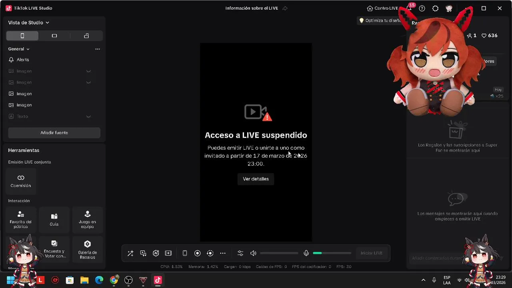Open Favorito del público tool
The height and width of the screenshot is (288, 512).
tap(21, 220)
